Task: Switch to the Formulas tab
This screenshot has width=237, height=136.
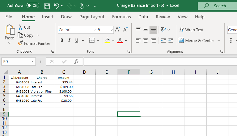Action: click(121, 17)
